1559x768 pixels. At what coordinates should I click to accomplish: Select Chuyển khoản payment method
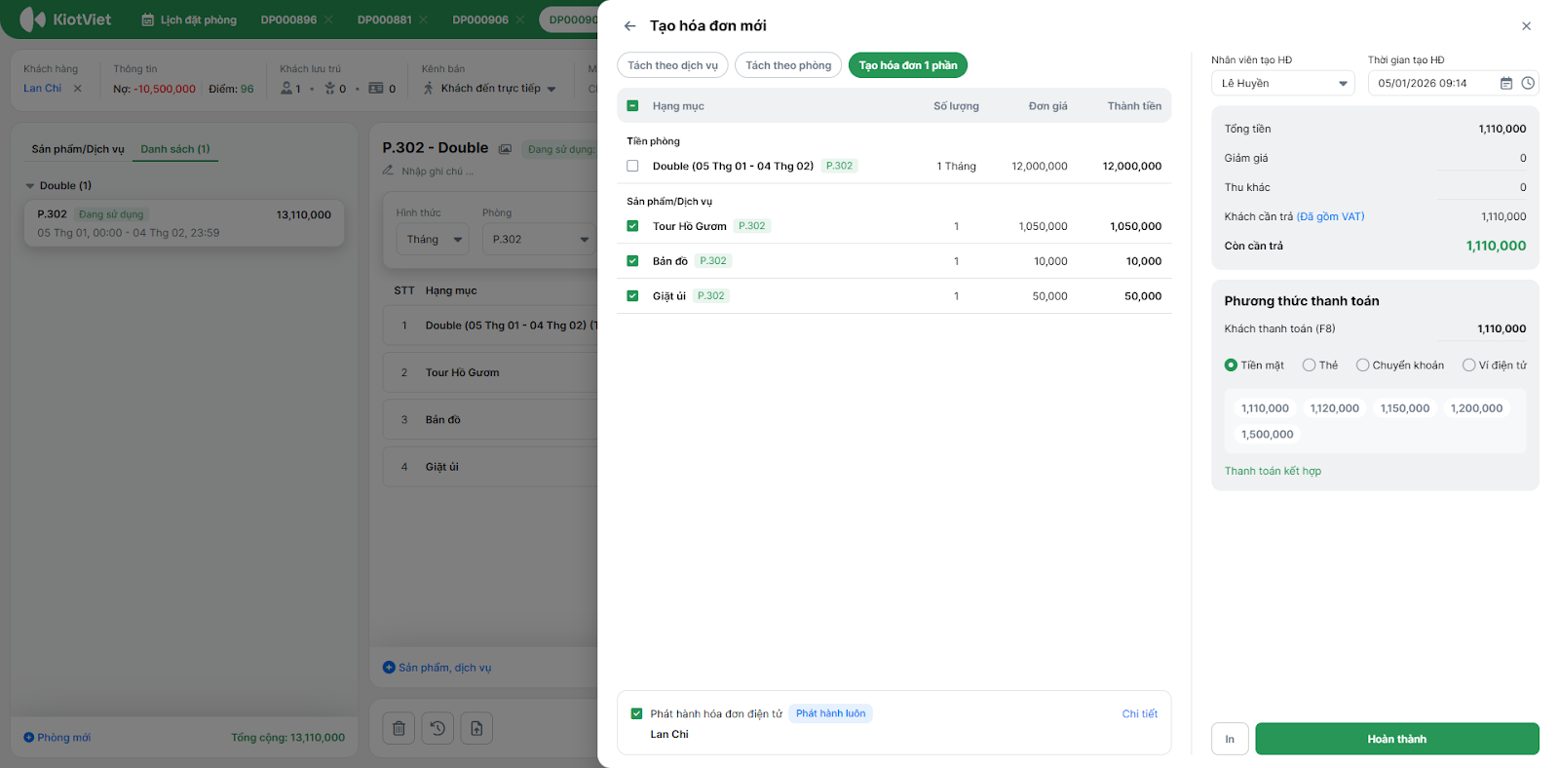coord(1362,365)
